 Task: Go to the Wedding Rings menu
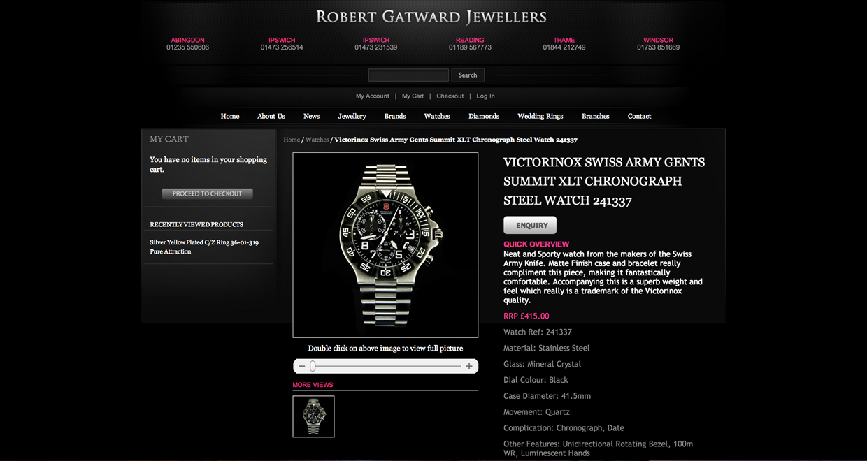tap(540, 116)
